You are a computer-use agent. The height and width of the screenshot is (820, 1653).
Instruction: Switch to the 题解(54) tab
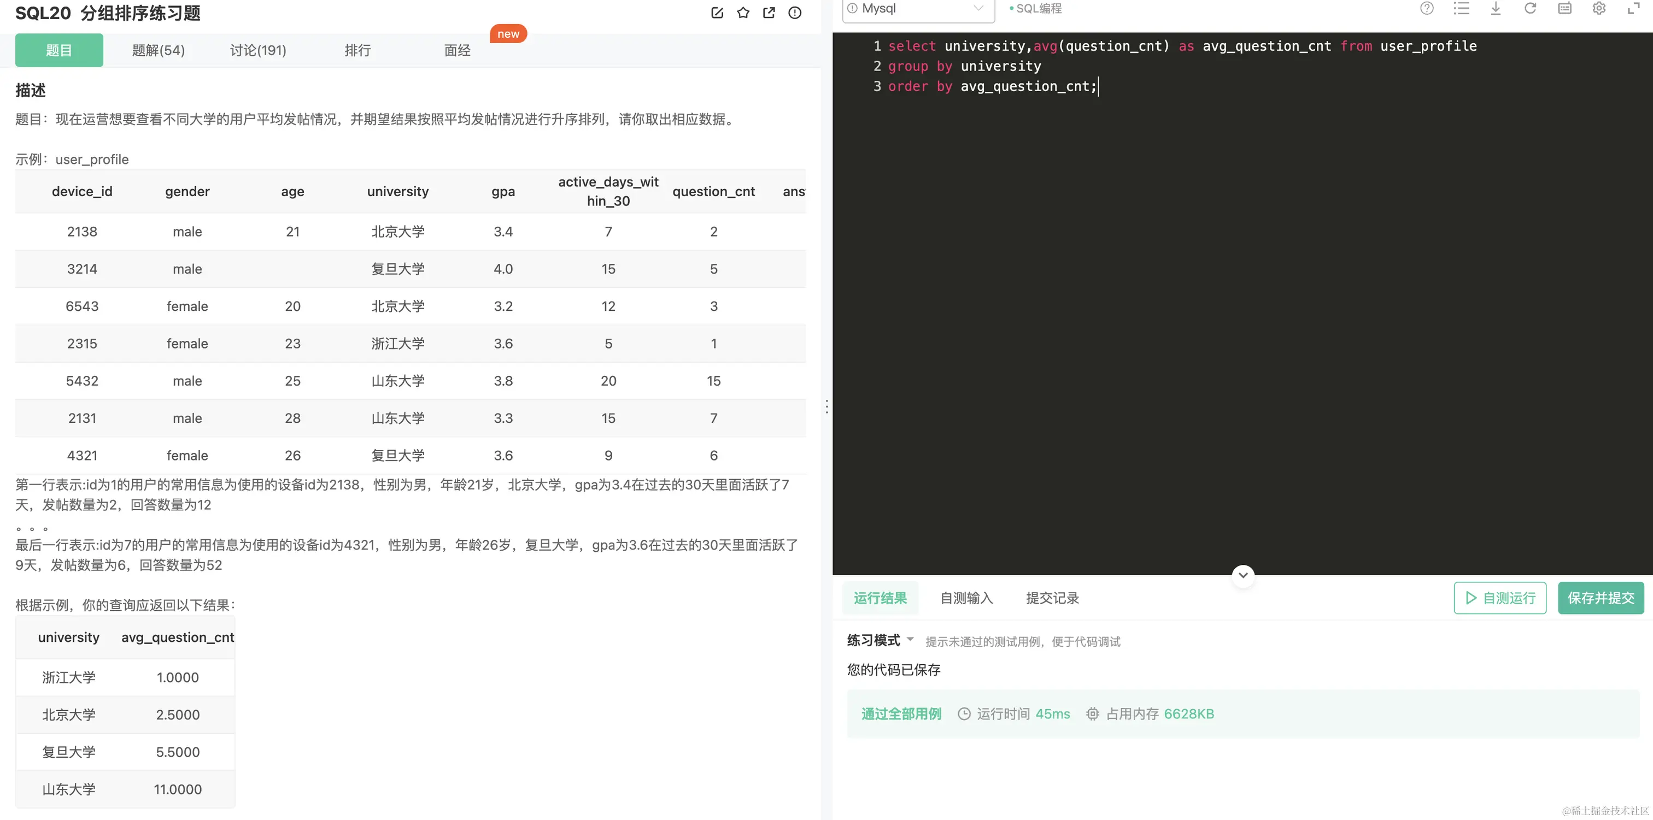[x=158, y=50]
